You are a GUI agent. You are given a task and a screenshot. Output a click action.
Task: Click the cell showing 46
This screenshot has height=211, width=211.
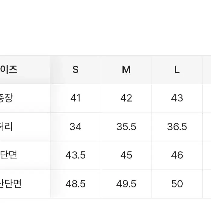coord(177,155)
